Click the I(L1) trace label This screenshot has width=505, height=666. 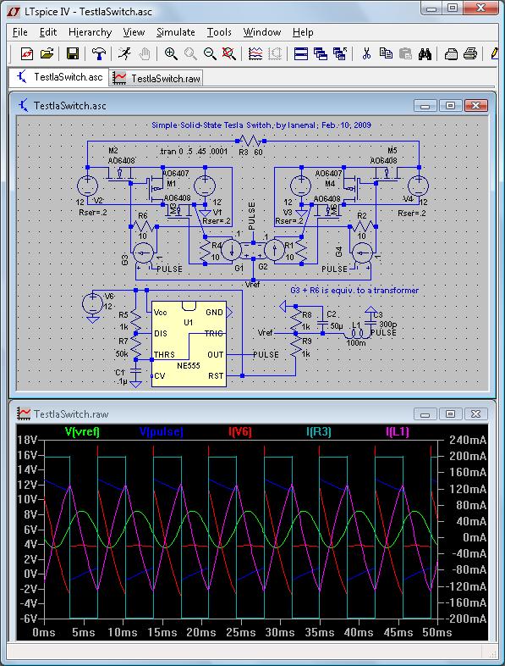tap(398, 432)
